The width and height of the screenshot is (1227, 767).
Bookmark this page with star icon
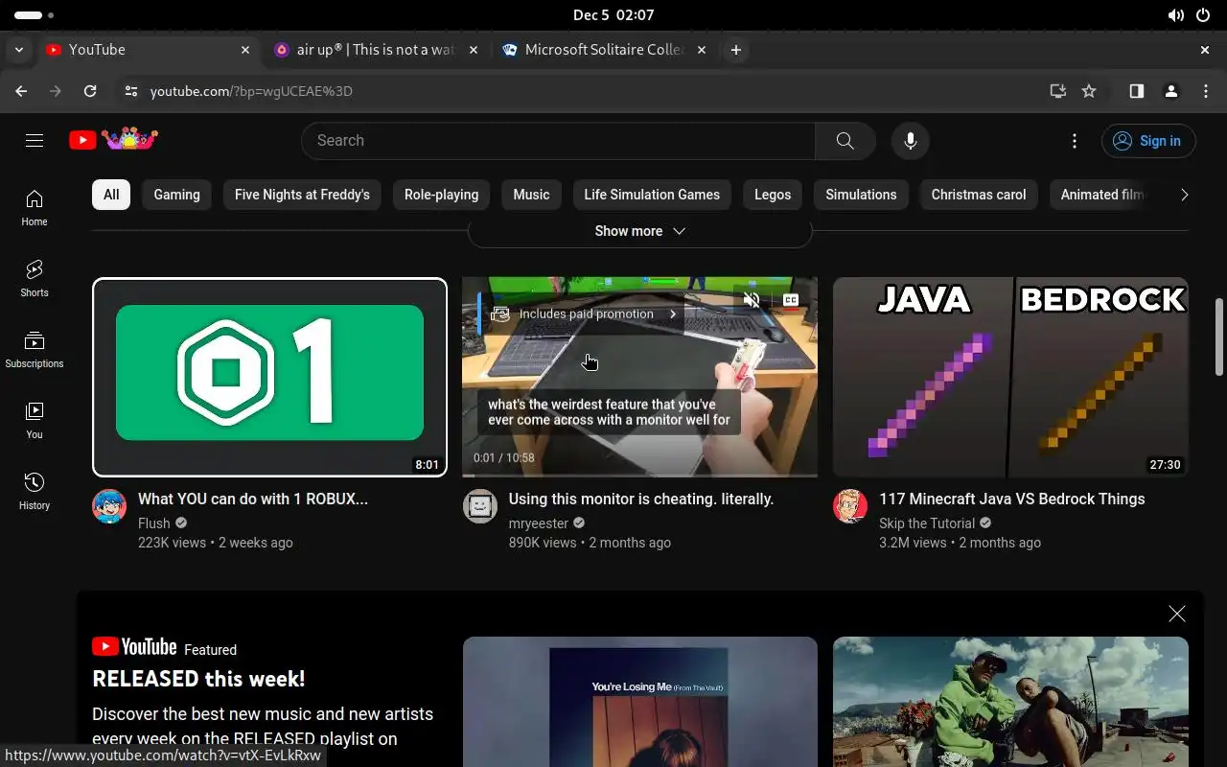pyautogui.click(x=1089, y=91)
